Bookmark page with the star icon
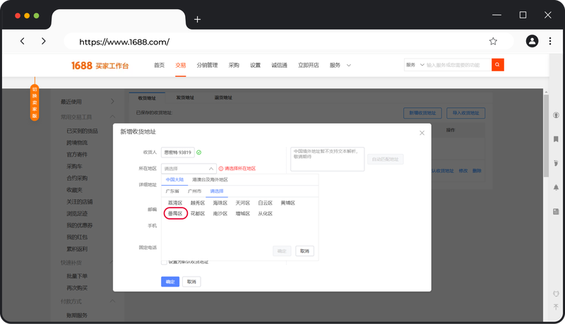Image resolution: width=565 pixels, height=324 pixels. tap(493, 42)
